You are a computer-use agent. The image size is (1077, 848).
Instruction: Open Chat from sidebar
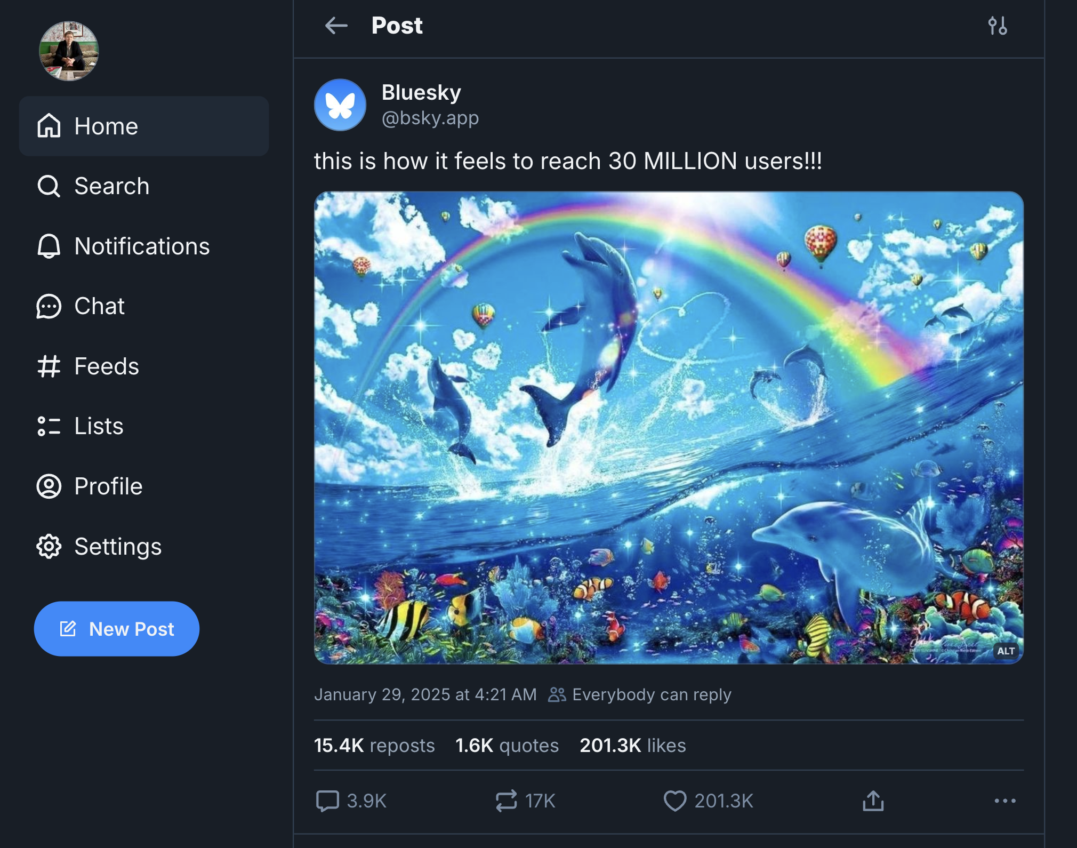144,306
